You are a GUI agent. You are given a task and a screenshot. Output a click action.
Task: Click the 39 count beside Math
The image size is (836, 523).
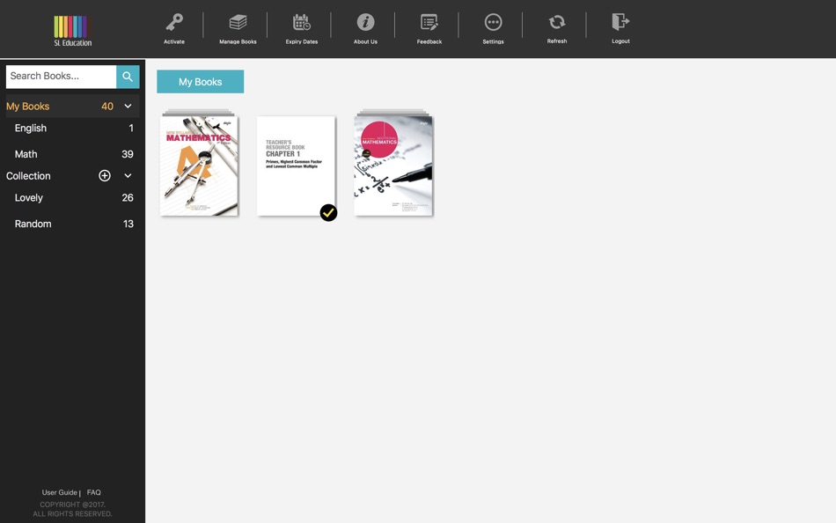point(128,154)
